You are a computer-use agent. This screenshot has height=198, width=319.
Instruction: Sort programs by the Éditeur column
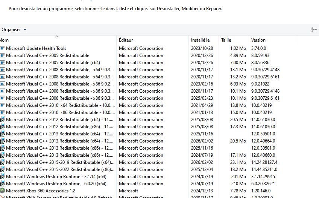[126, 40]
